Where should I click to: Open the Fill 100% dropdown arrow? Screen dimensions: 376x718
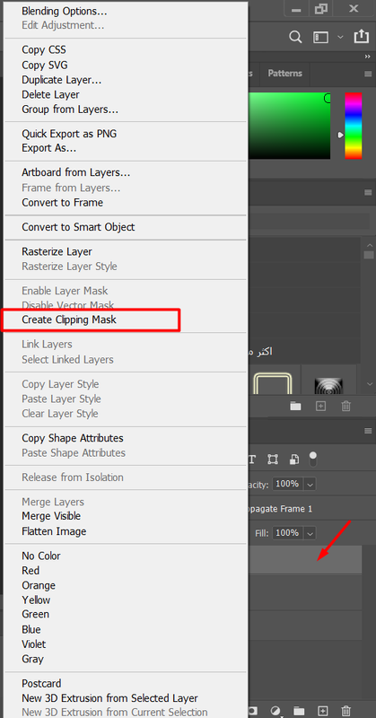pyautogui.click(x=310, y=533)
